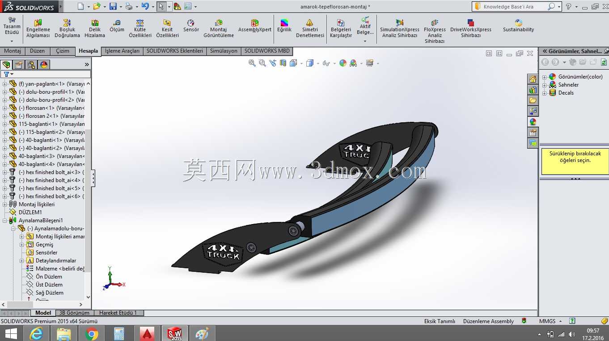This screenshot has width=609, height=341.
Task: Expand the Montaj İlişkileri node above DÜZLEM1
Action: tap(5, 204)
